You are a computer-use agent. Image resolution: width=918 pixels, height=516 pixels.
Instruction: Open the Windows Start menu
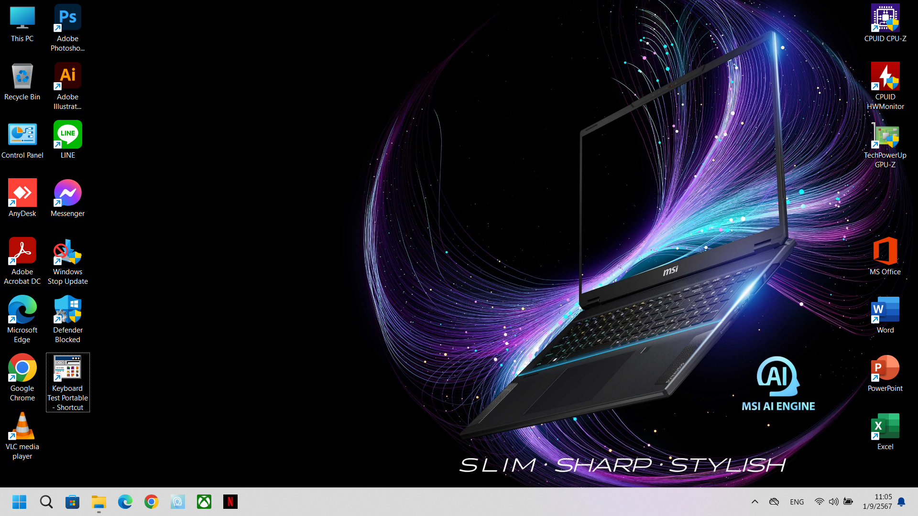point(20,502)
